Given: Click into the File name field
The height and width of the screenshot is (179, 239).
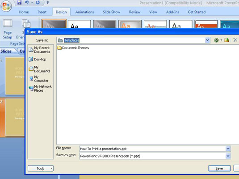Looking at the screenshot, I should [152, 149].
